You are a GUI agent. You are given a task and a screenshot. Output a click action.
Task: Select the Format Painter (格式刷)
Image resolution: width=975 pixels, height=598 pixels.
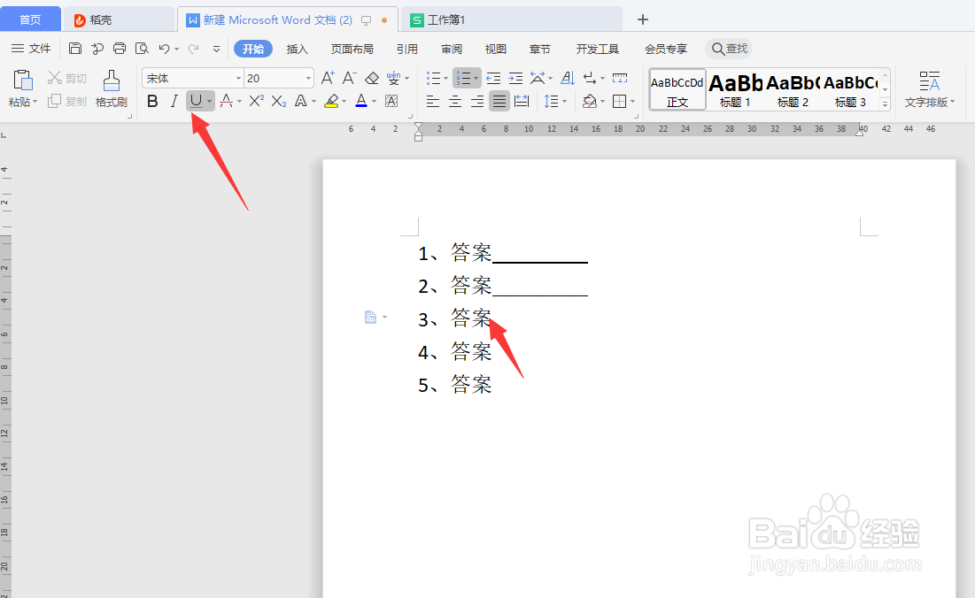click(112, 88)
